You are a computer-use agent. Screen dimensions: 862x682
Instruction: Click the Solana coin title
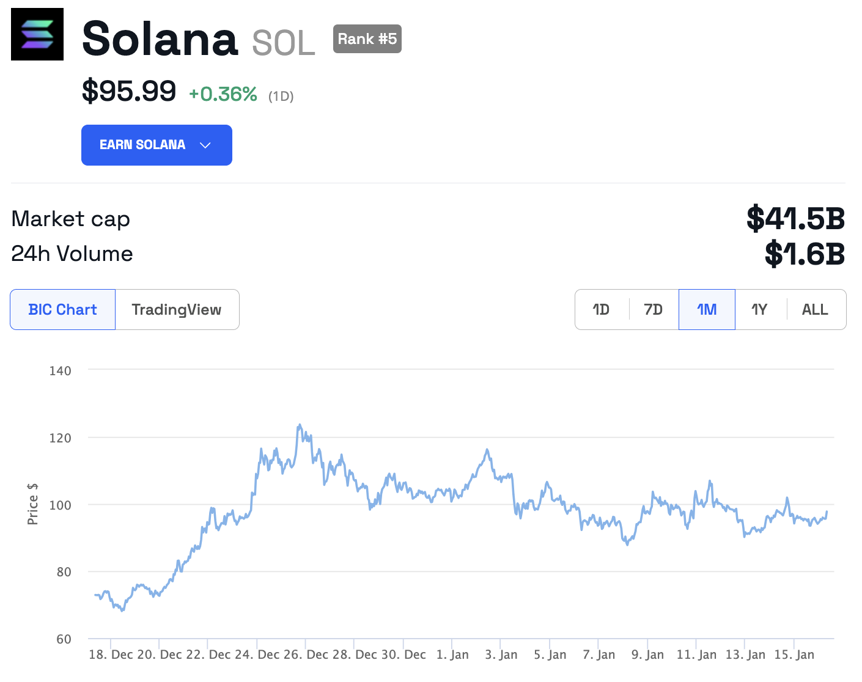[160, 39]
